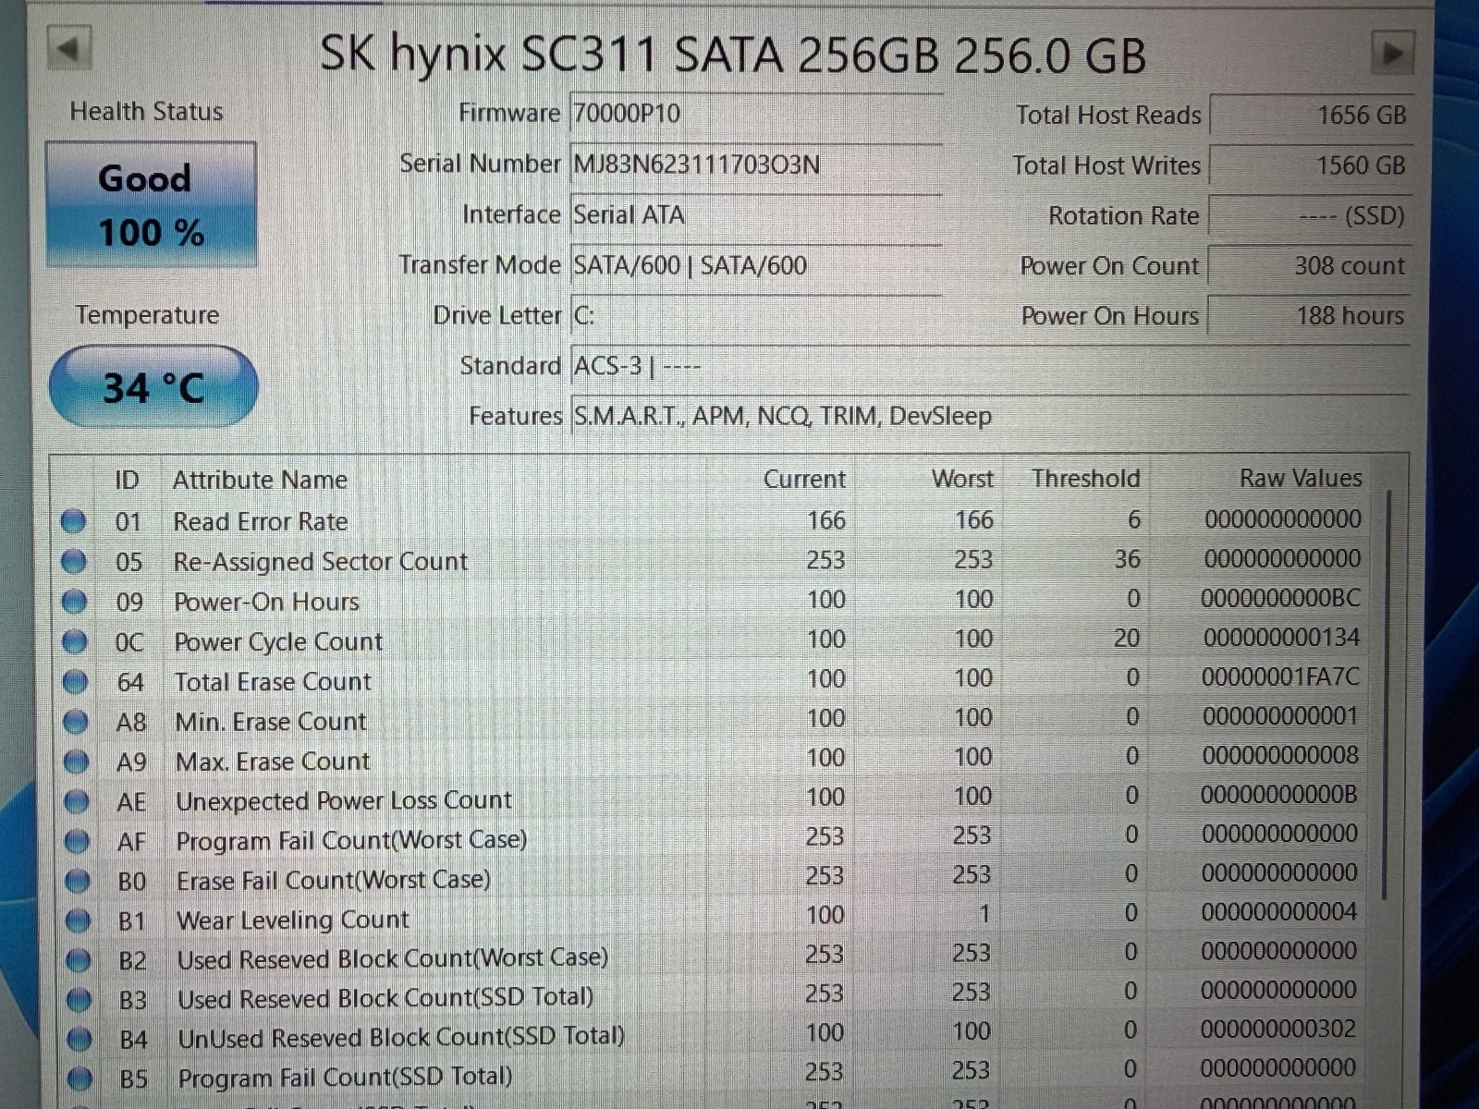Select the Interface field Serial ATA
The image size is (1479, 1109).
[x=756, y=215]
